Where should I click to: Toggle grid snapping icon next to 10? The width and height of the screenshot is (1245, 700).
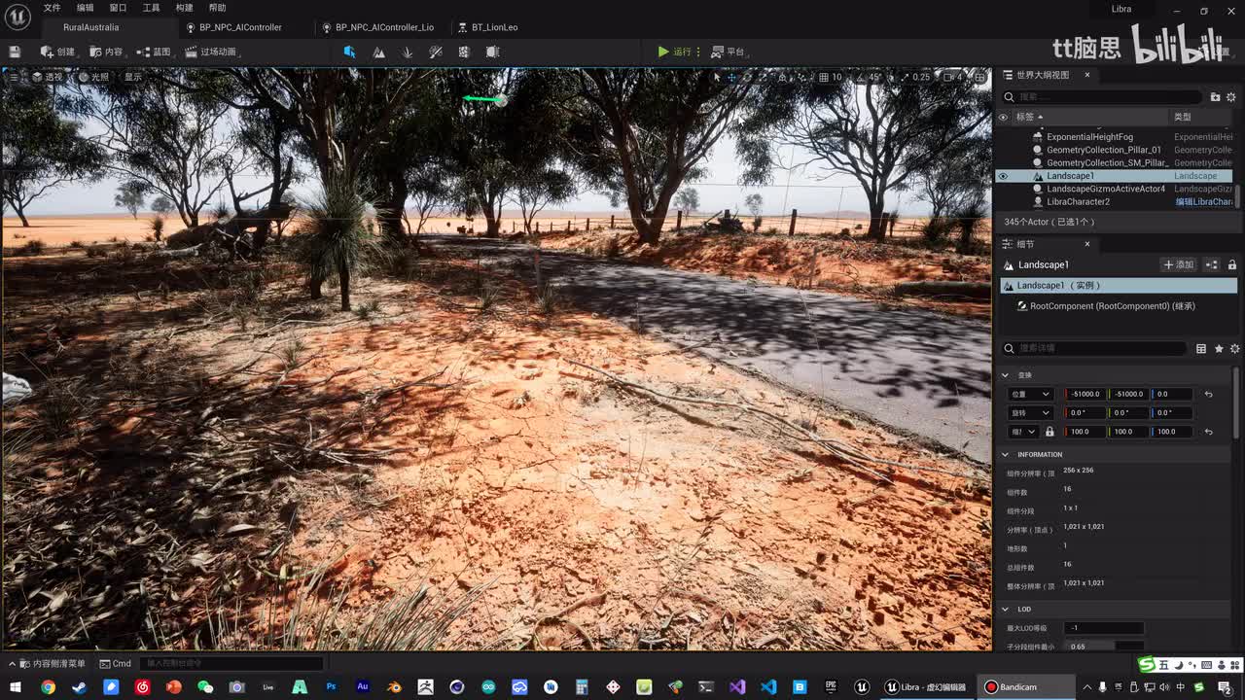[824, 77]
